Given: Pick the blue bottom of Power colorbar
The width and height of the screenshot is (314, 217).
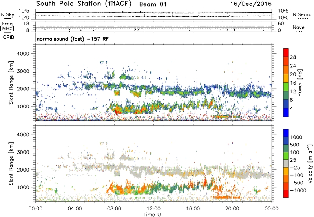Looking at the screenshot, I should [286, 112].
